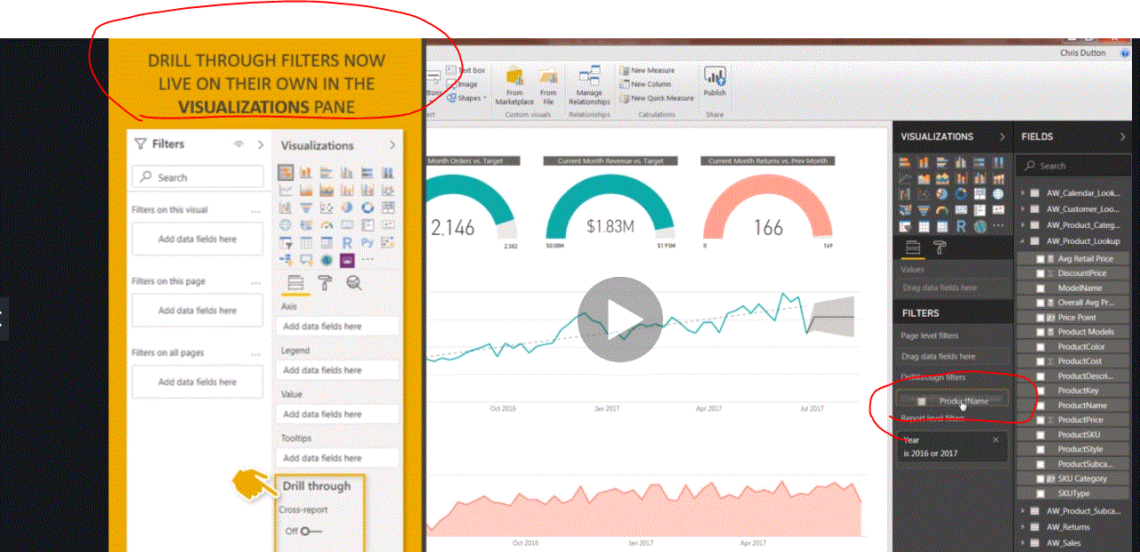Image resolution: width=1140 pixels, height=552 pixels.
Task: Click the Search box in FIELDS pane
Action: coord(1072,166)
